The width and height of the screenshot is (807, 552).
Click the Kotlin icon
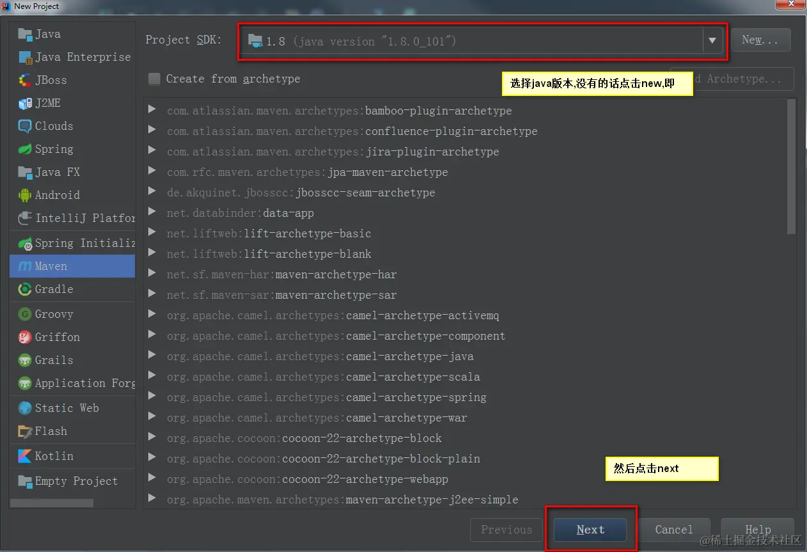(x=25, y=456)
